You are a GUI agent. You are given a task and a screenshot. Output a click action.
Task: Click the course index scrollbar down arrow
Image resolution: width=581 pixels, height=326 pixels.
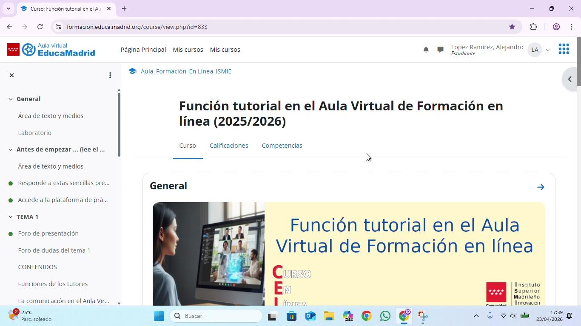point(119,303)
